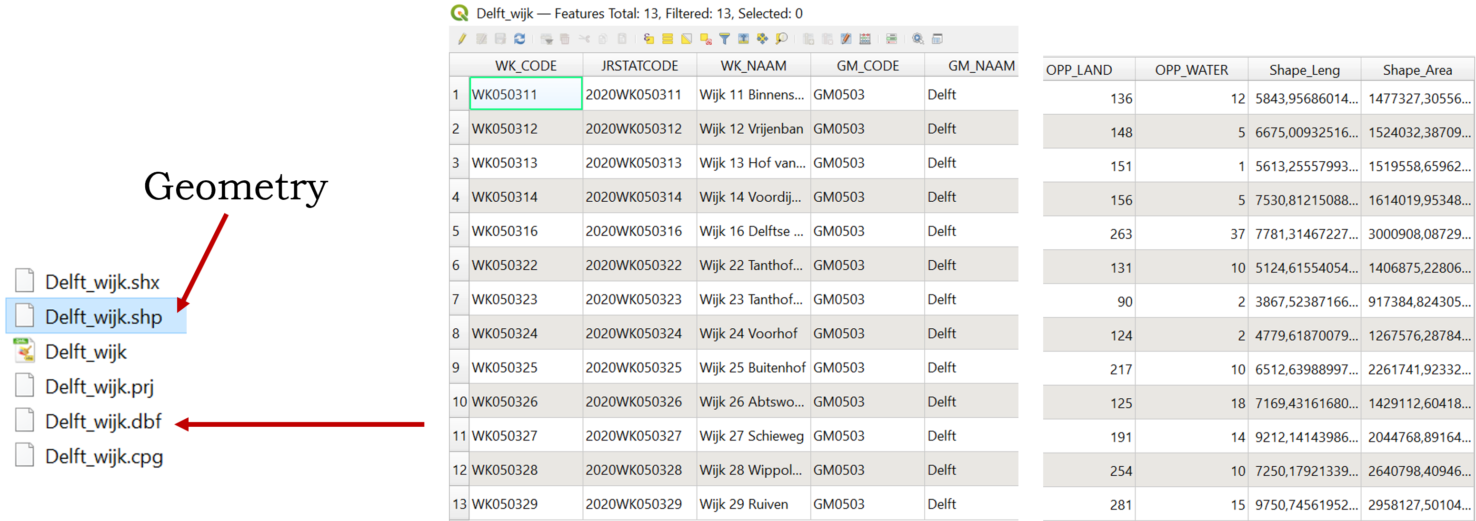Open the field calculator abacus icon
Screen dimensions: 1476x521
(865, 39)
